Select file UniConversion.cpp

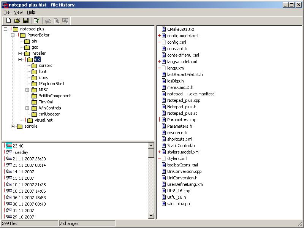coord(184,171)
